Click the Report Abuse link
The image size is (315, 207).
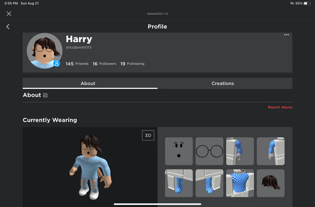pos(280,107)
